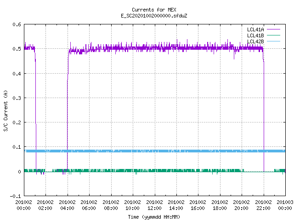
Task: Click the 201002 08:00 x-axis tick label
Action: (x=111, y=205)
